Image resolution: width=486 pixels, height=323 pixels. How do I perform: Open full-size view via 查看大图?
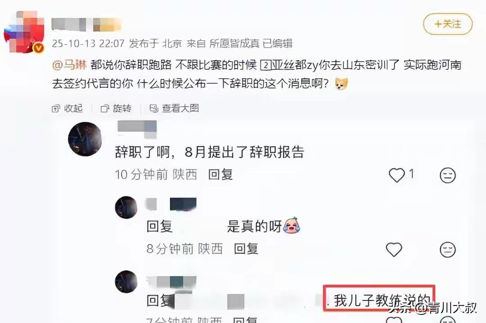tap(174, 108)
